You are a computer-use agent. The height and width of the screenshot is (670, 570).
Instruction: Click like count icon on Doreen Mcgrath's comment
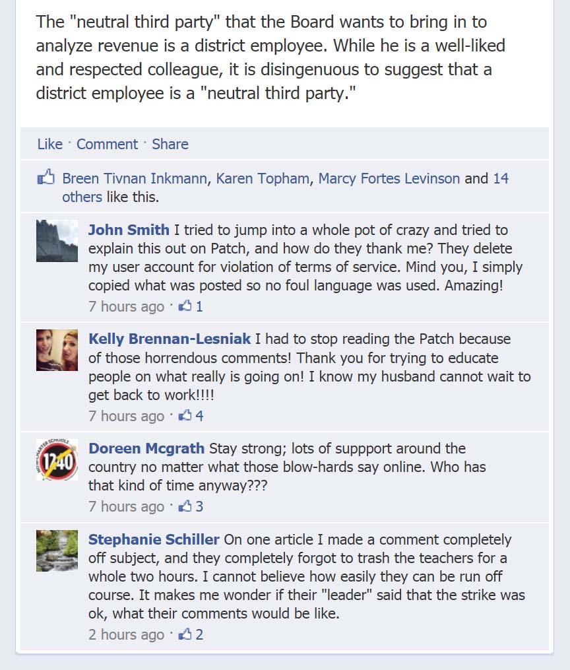(185, 506)
